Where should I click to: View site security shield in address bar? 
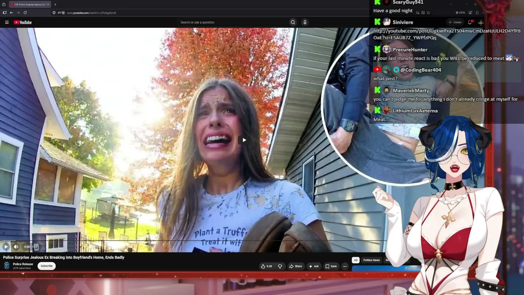[x=54, y=13]
